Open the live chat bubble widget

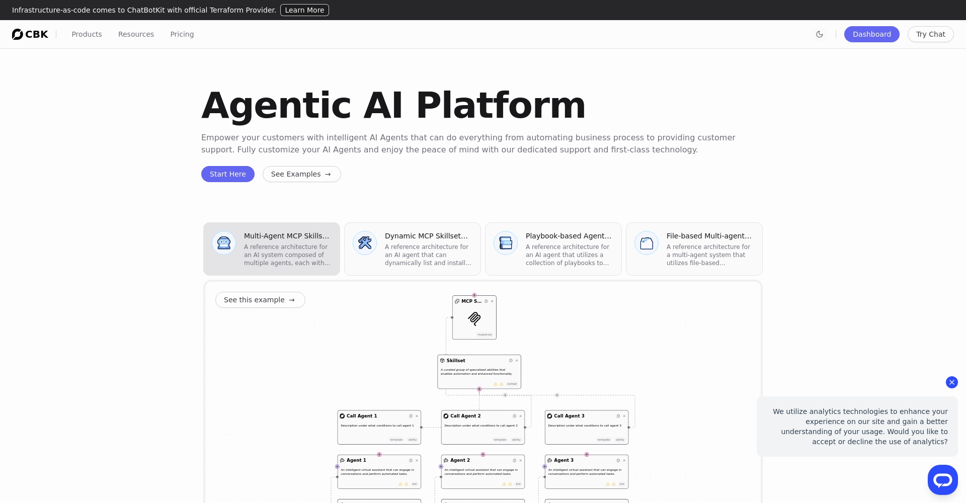tap(942, 480)
